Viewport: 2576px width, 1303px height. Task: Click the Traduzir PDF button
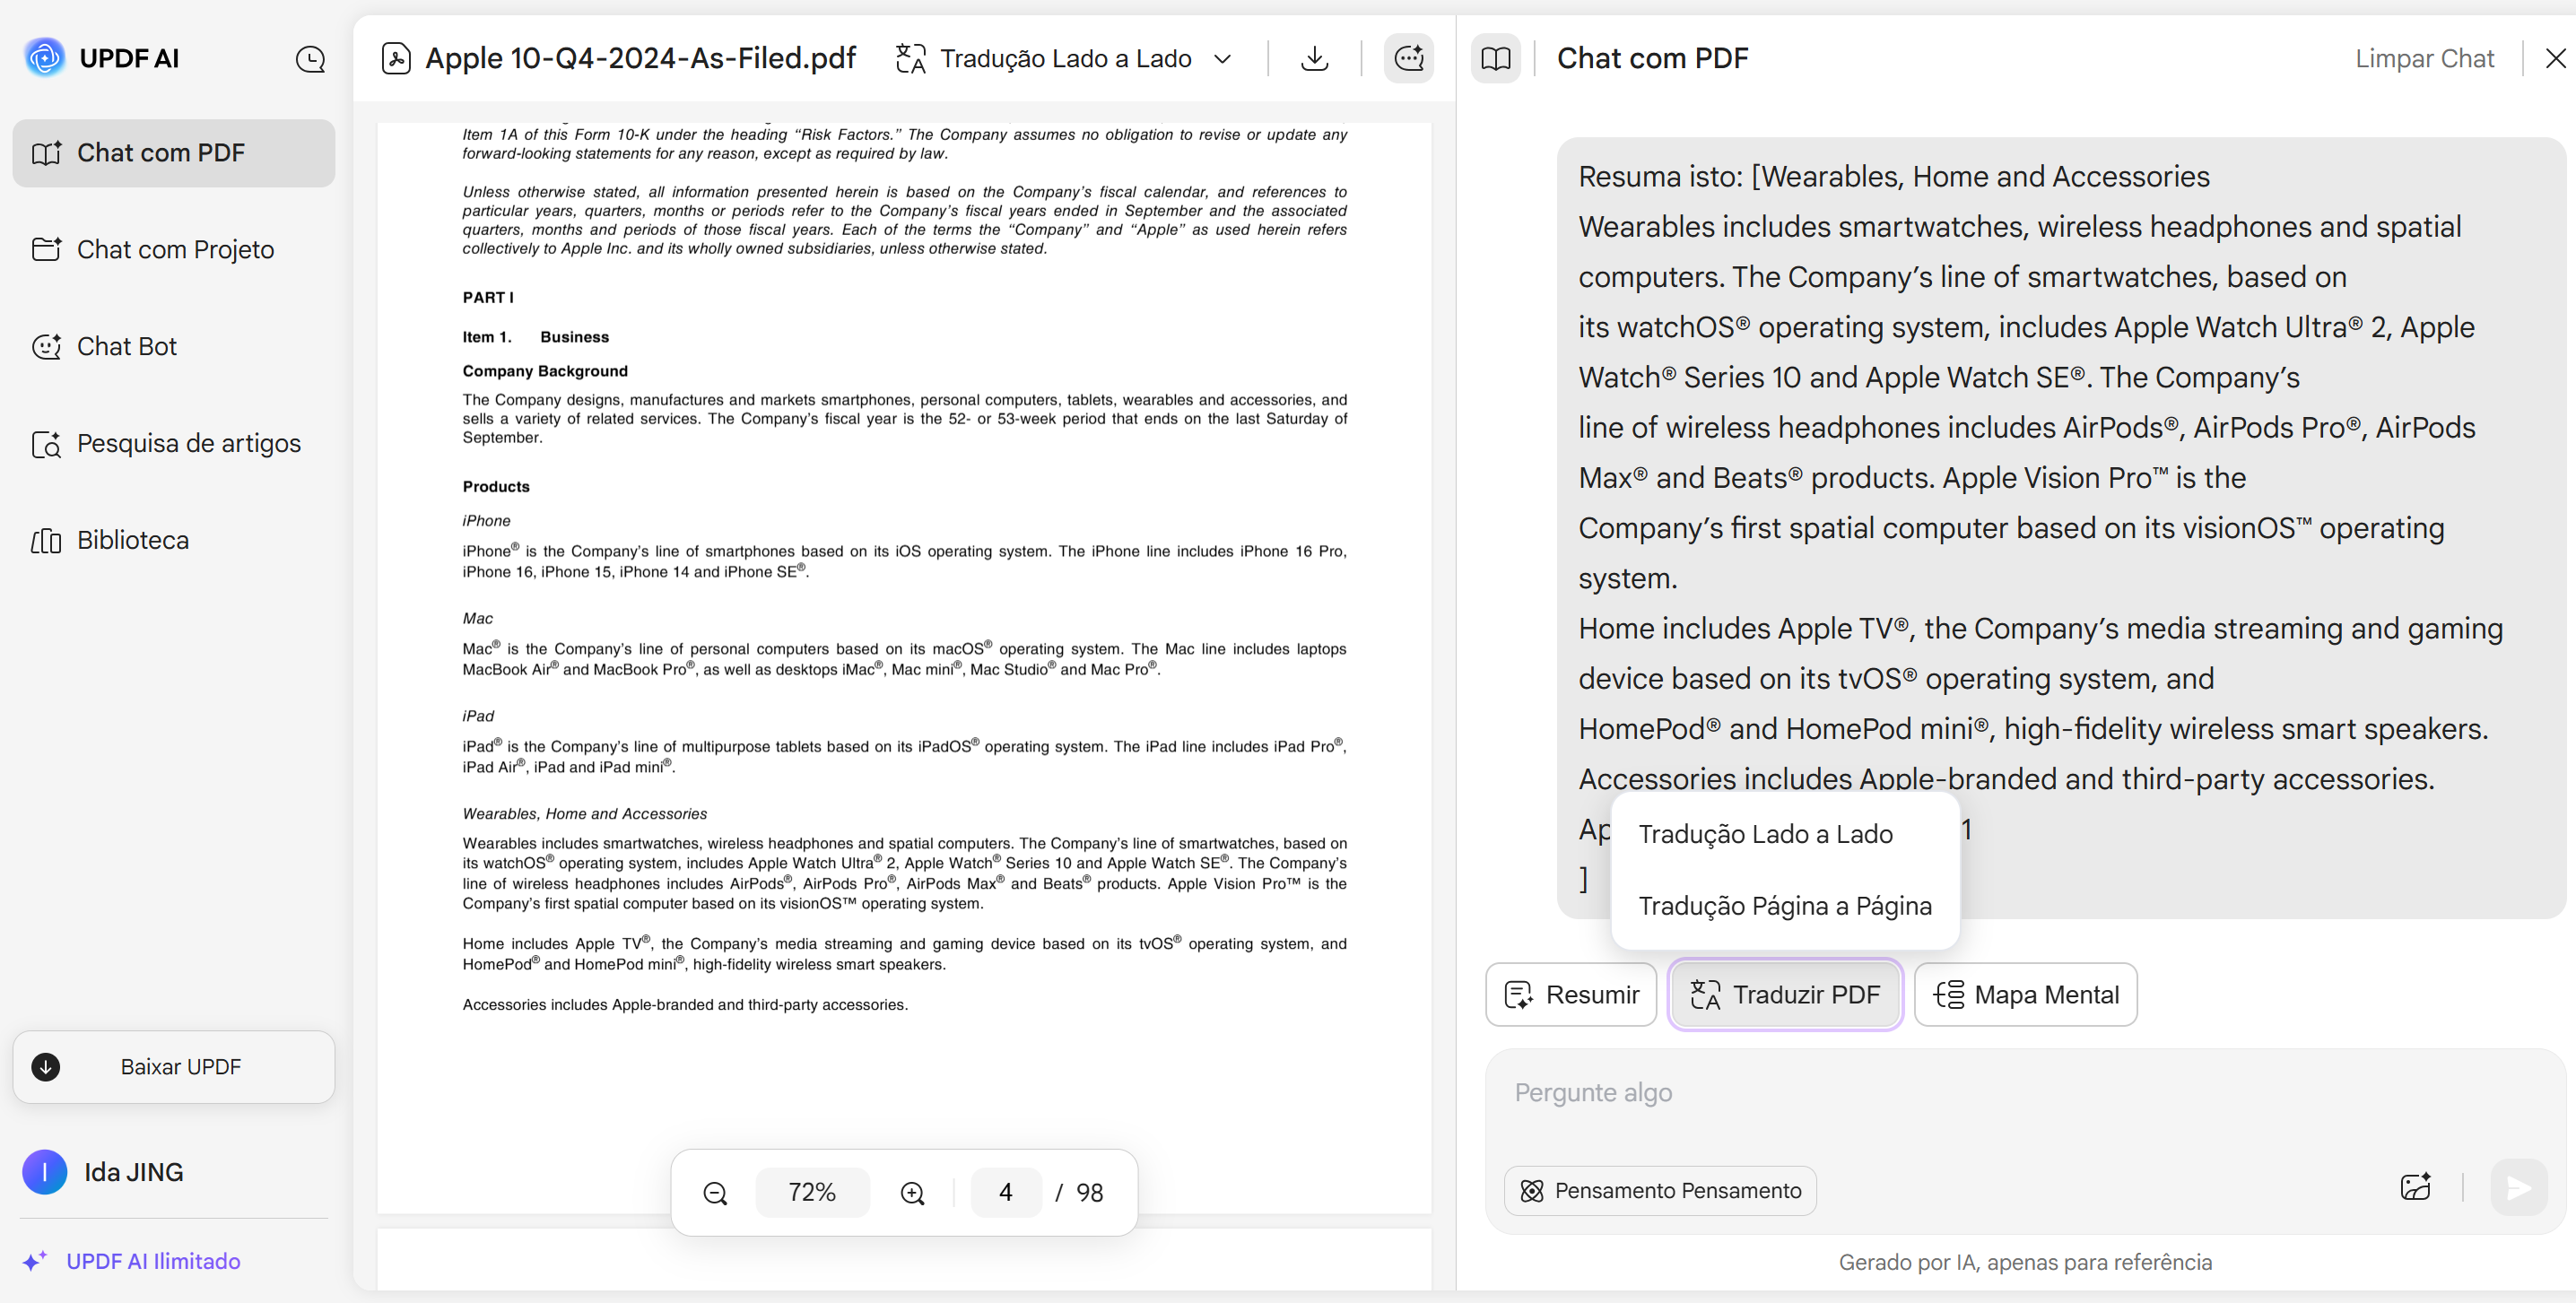[x=1785, y=995]
